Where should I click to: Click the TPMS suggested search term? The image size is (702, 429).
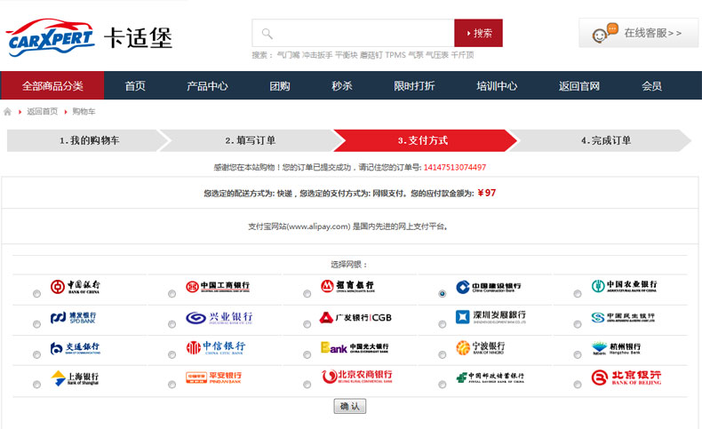(x=395, y=55)
